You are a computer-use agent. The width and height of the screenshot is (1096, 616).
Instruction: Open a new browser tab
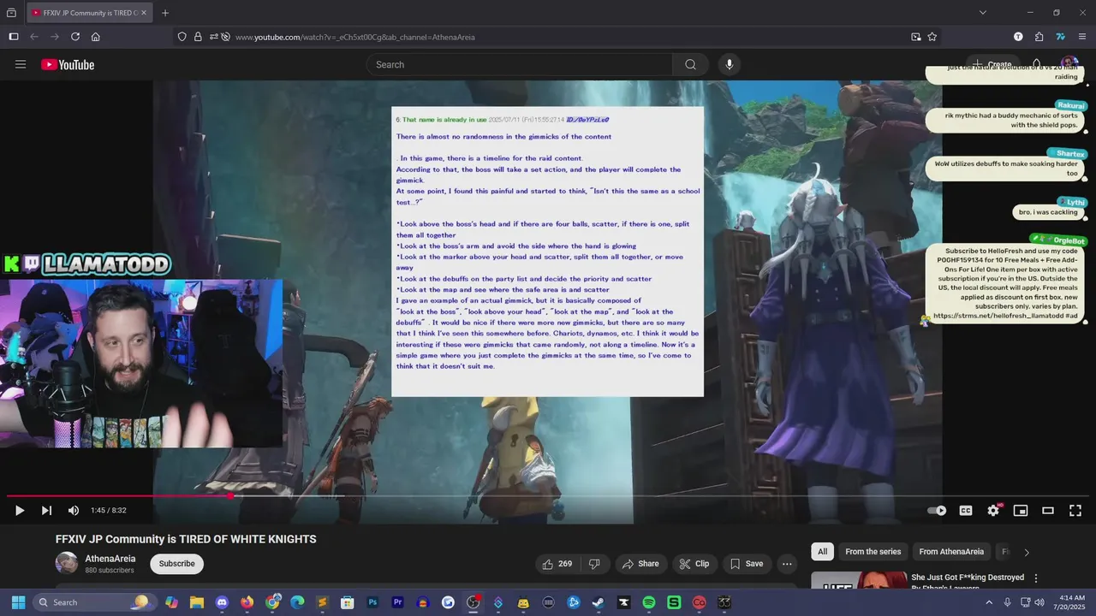tap(165, 13)
